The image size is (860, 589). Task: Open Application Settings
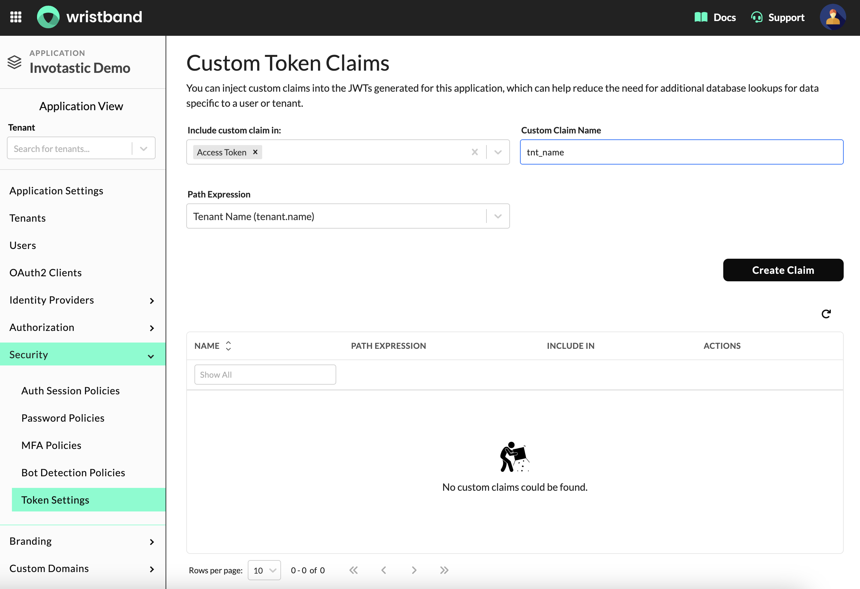(x=56, y=191)
